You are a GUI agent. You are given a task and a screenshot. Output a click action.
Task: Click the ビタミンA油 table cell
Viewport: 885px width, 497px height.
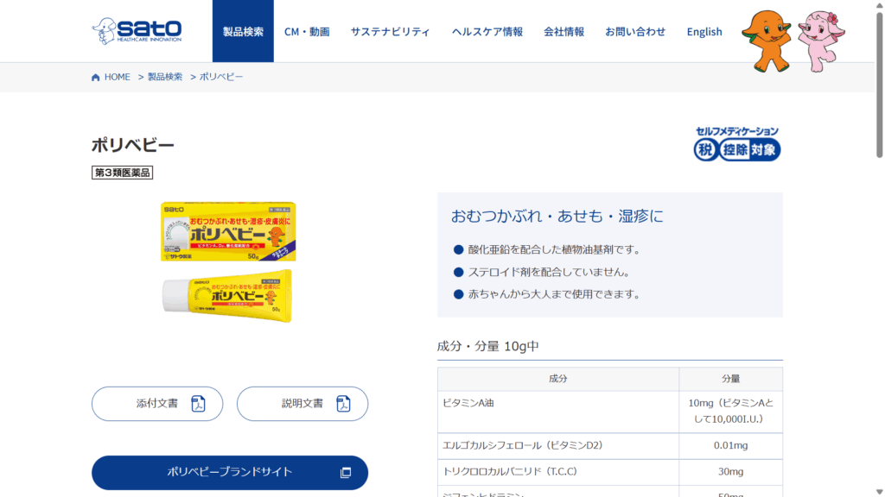[x=558, y=412]
